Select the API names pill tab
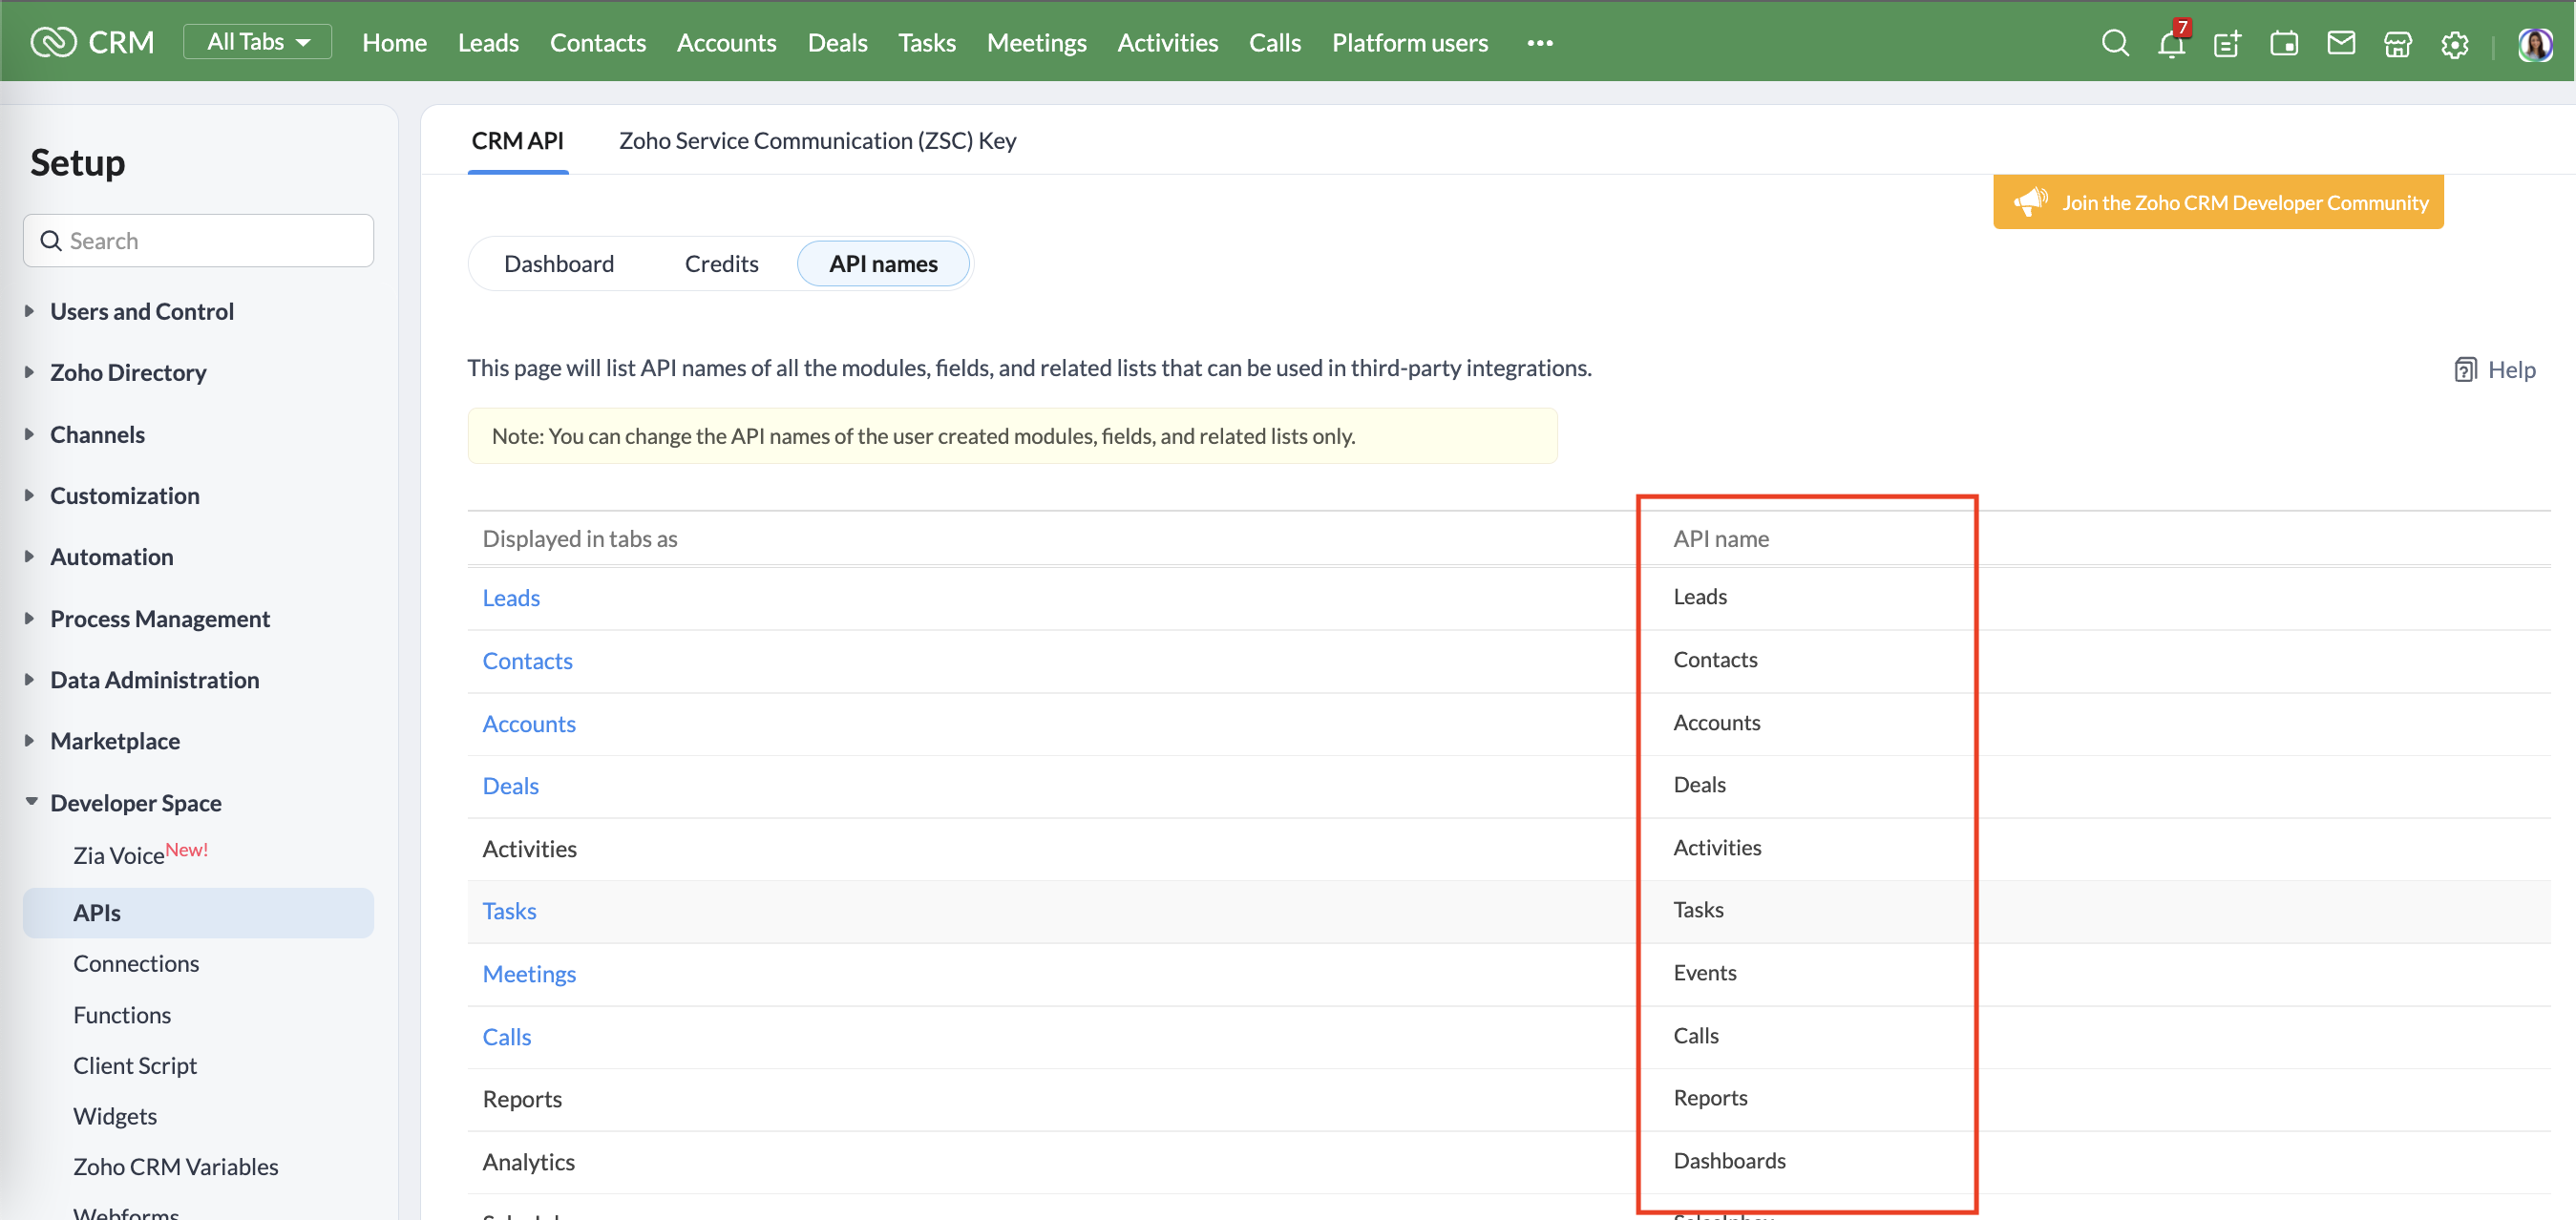 click(x=883, y=263)
